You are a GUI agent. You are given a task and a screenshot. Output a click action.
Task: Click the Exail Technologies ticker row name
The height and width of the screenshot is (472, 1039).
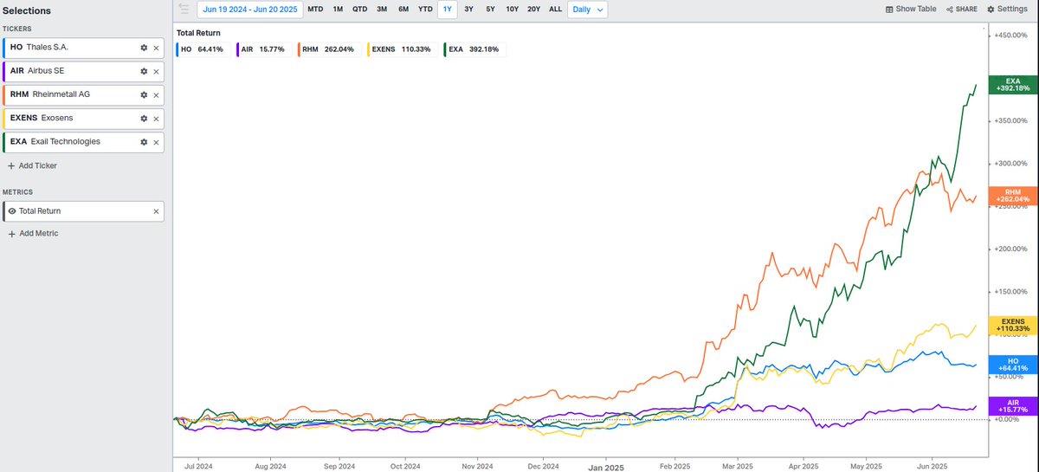[x=66, y=141]
